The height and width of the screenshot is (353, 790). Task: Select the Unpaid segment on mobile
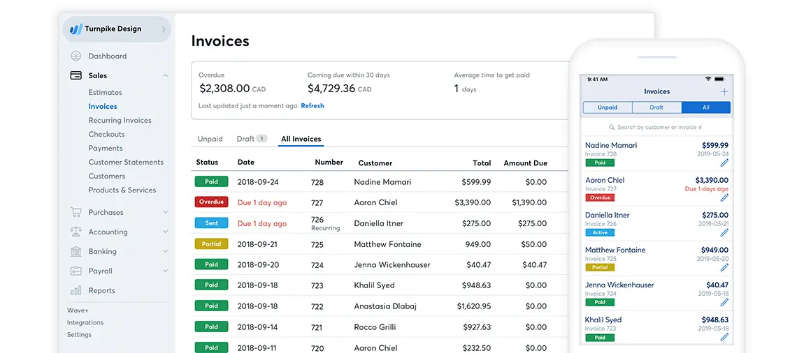click(x=608, y=107)
